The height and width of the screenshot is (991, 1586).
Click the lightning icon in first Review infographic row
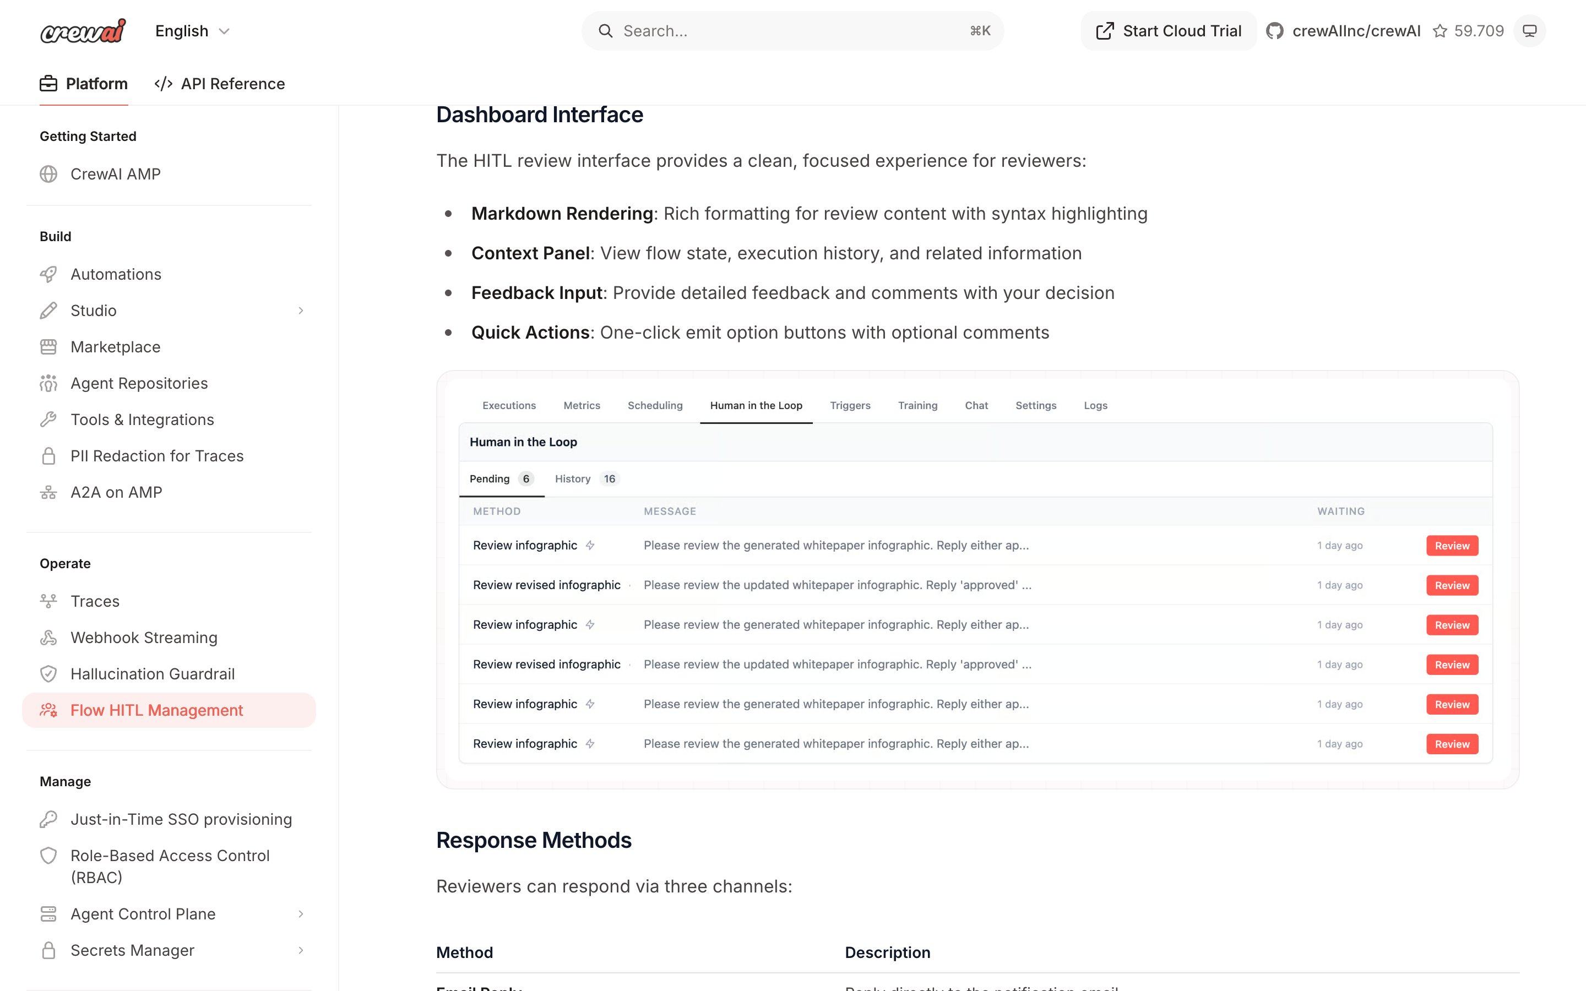point(590,545)
